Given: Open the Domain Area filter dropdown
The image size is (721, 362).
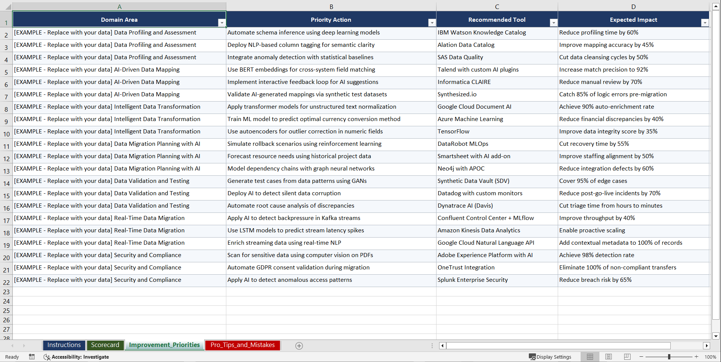Looking at the screenshot, I should click(222, 22).
